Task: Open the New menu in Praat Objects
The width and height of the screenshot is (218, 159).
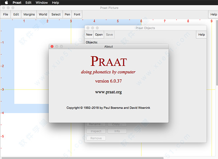Action: [x=89, y=35]
